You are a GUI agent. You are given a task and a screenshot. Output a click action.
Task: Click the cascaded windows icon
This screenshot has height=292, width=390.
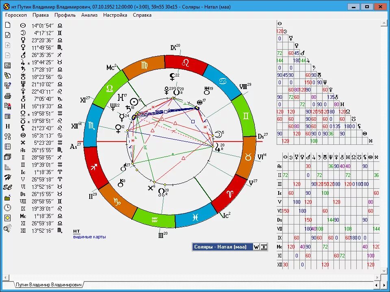[x=8, y=157]
